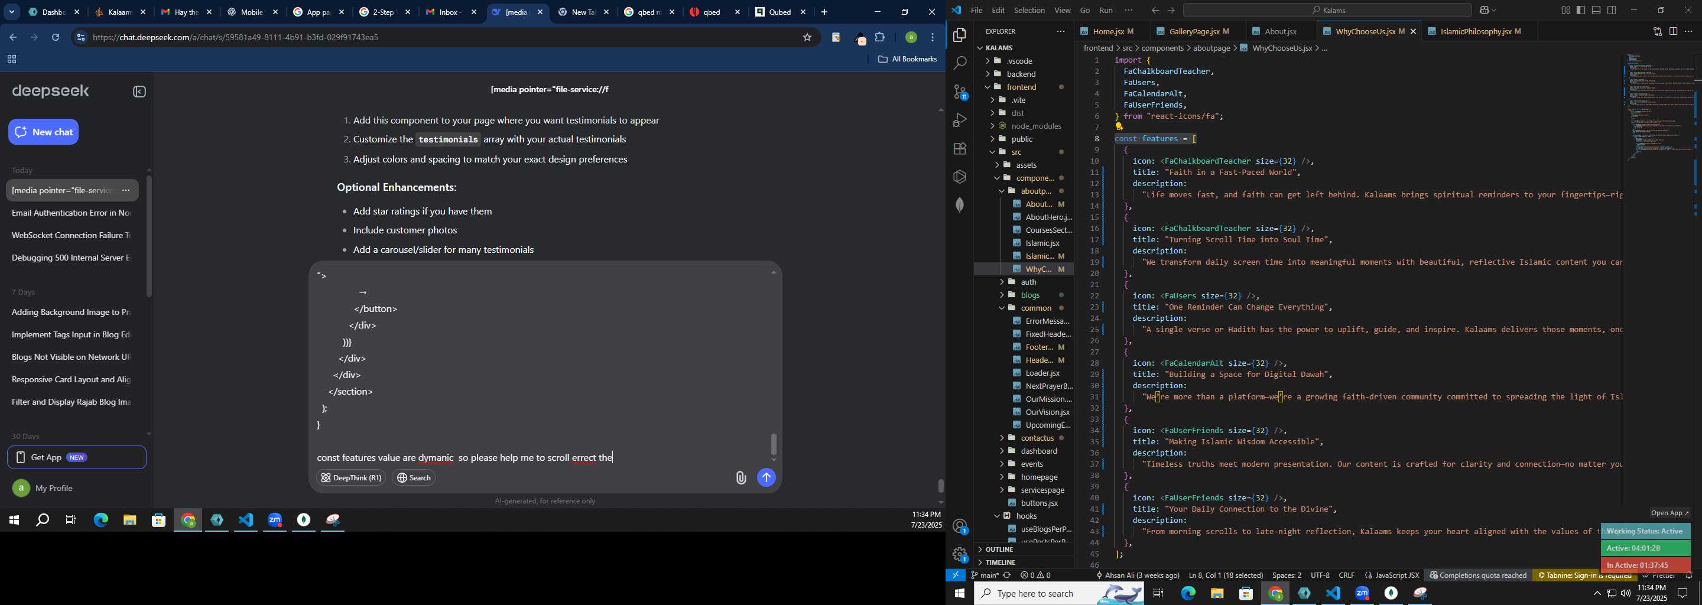Open Chrome tab search dropdown arrow
This screenshot has height=605, width=1702.
point(12,12)
